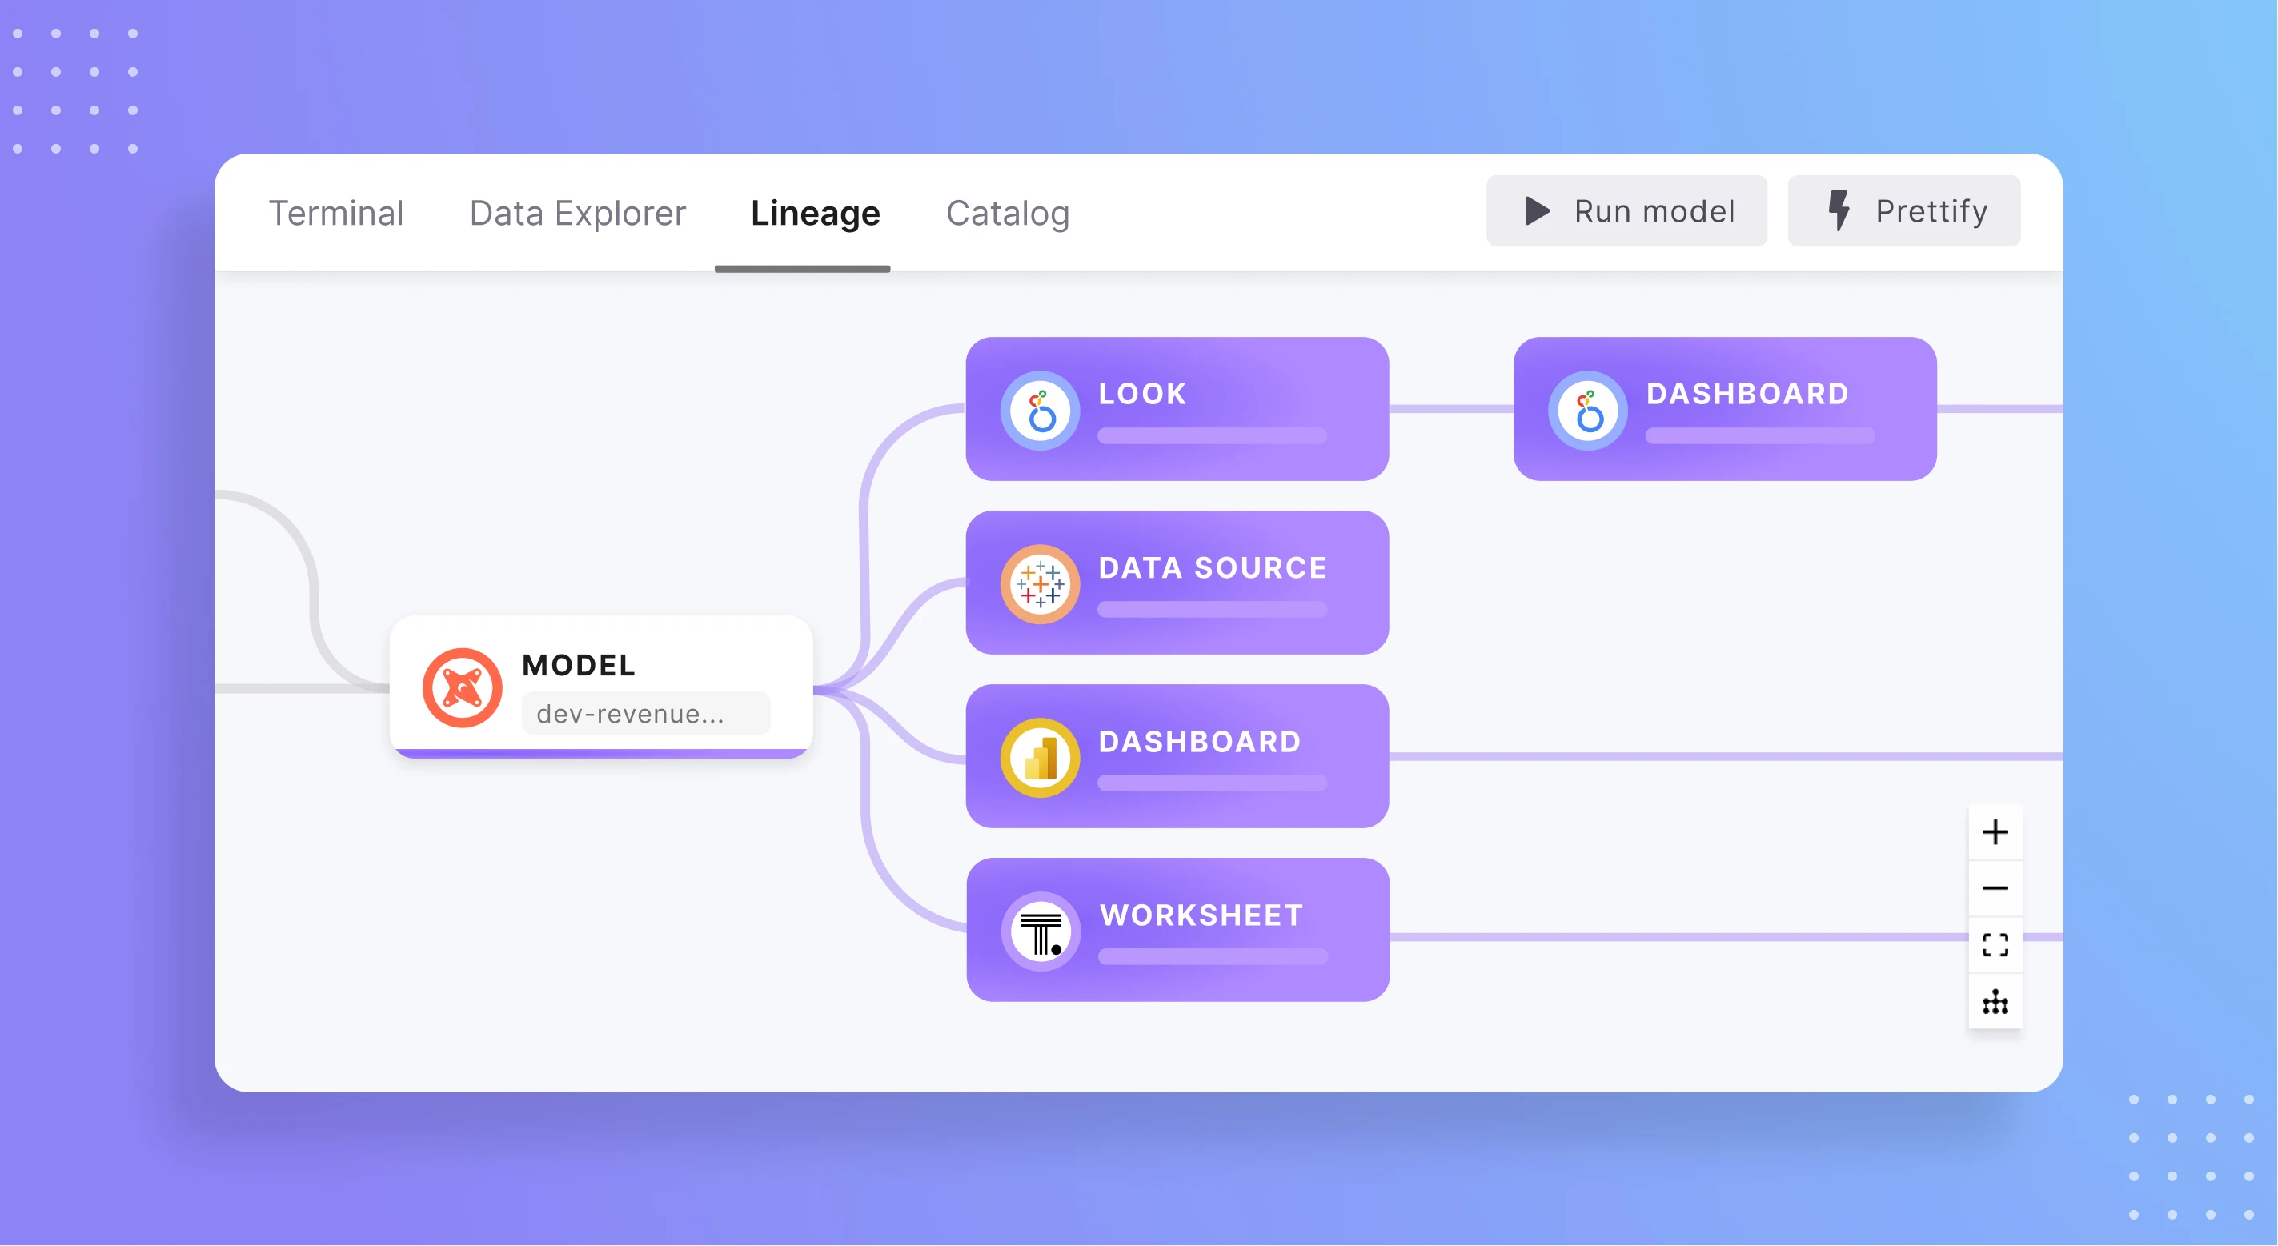
Task: Click the Power BI icon on the Dashboard node
Action: coord(1040,758)
